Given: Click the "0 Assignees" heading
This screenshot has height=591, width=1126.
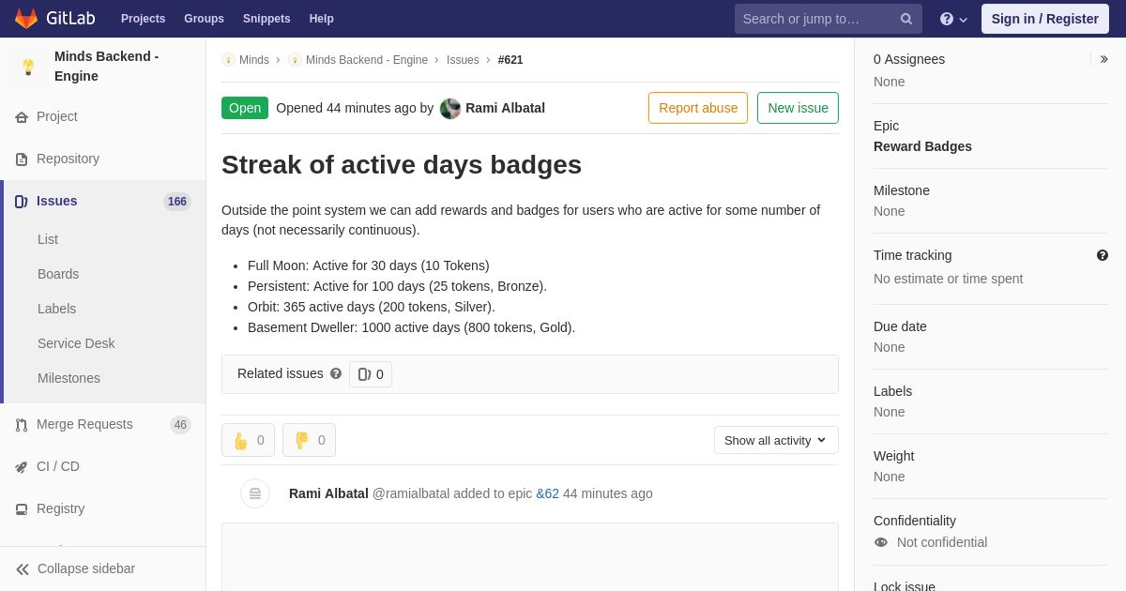Looking at the screenshot, I should (909, 59).
